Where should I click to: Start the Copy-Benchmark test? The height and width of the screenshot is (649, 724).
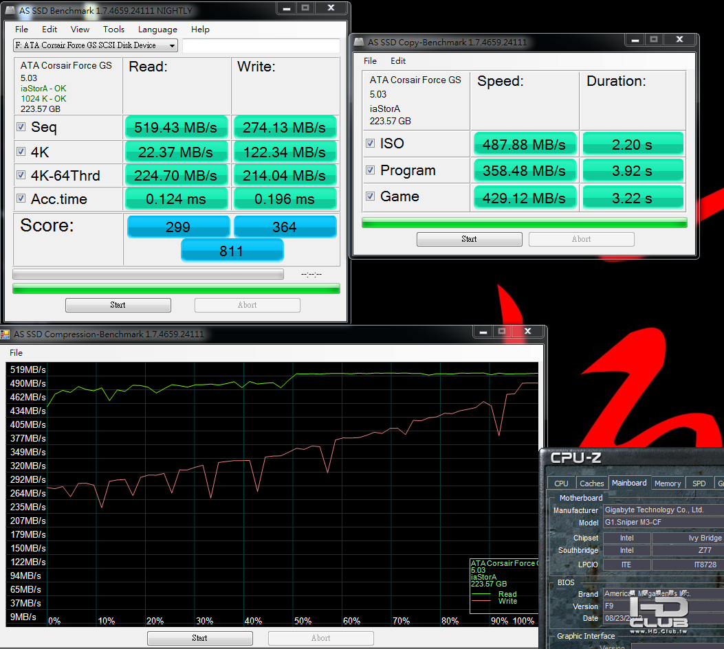coord(469,239)
